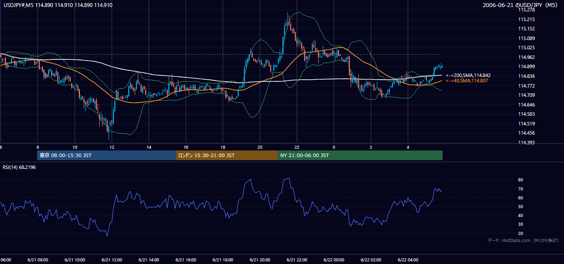This screenshot has width=564, height=264.
Task: Click price axis label 114.583
Action: coord(526,114)
